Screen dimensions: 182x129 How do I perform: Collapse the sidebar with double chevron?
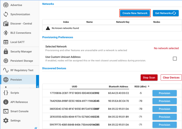[x=36, y=128]
